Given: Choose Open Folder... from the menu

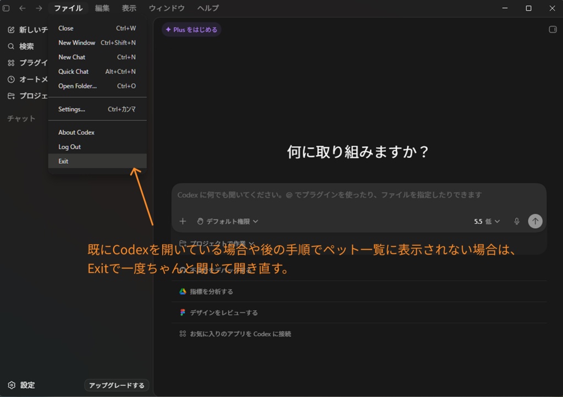Looking at the screenshot, I should 97,86.
